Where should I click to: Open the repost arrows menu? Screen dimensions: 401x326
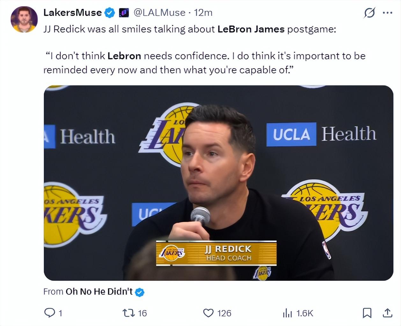pyautogui.click(x=128, y=313)
